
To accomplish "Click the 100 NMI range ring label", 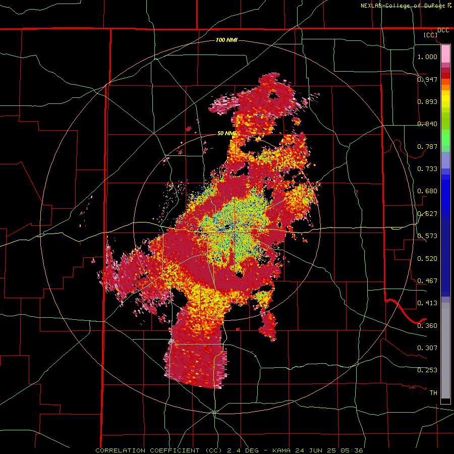I will pos(226,40).
